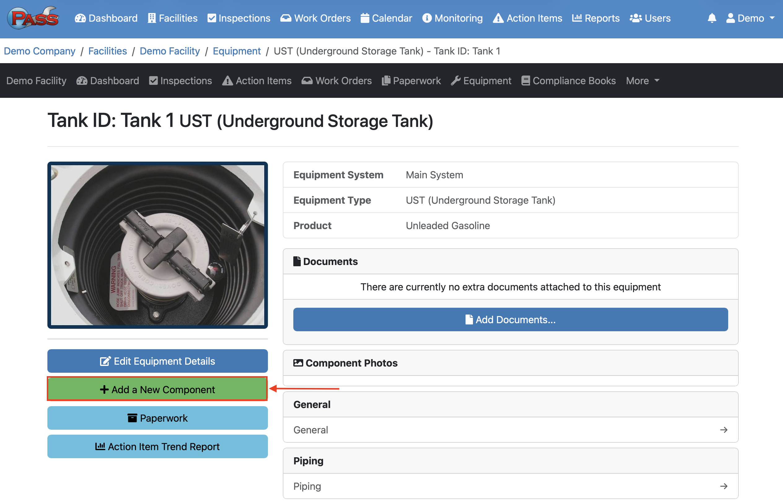Click the tank equipment photo
Viewport: 783px width, 504px height.
coord(157,245)
